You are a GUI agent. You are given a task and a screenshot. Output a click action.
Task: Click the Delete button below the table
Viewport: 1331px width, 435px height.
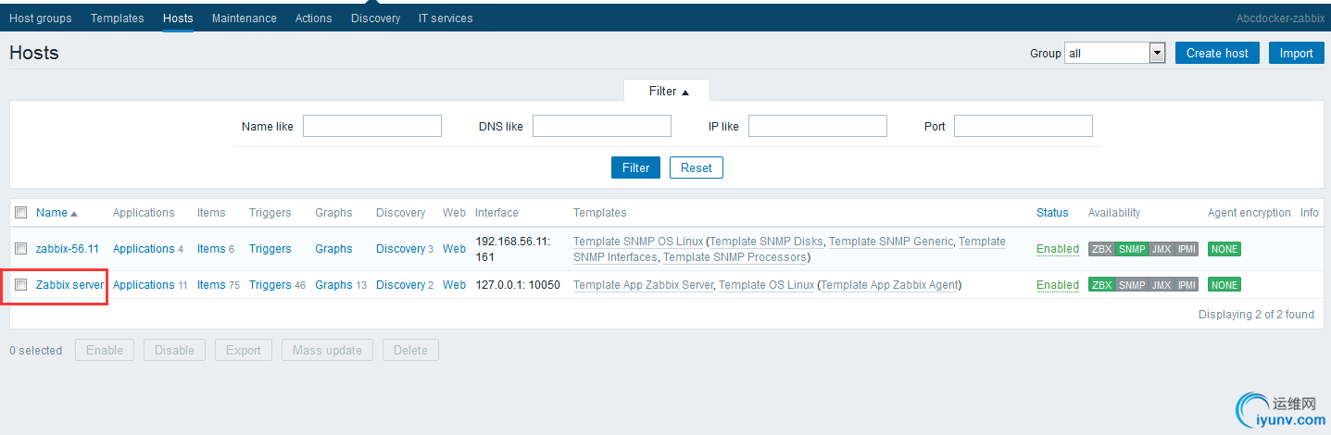point(410,350)
